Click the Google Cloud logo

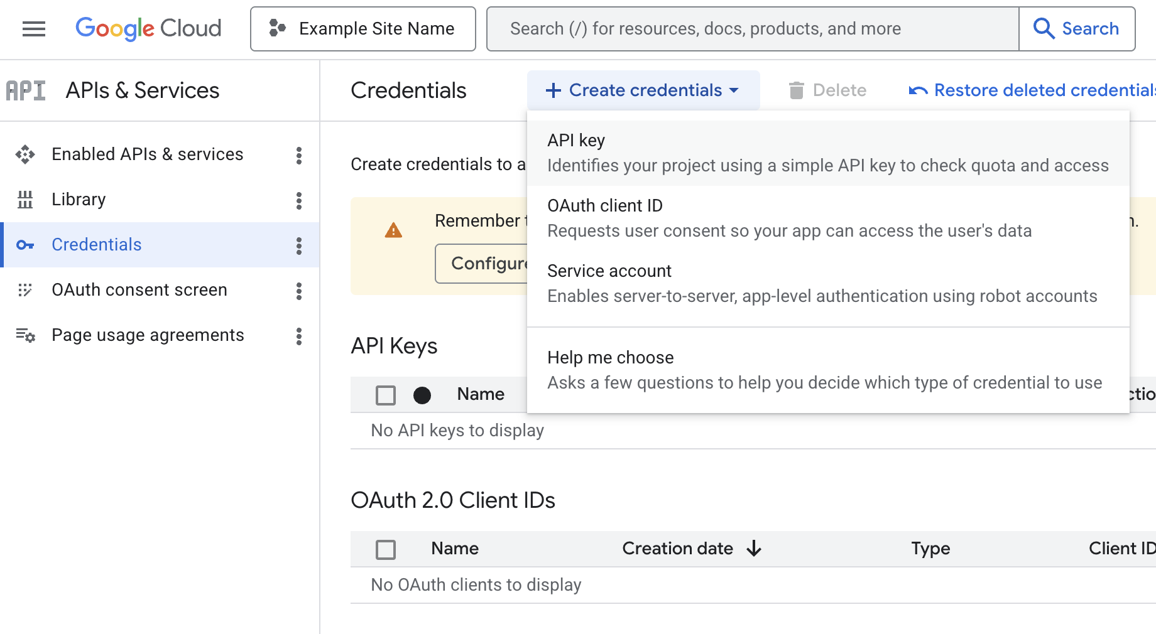(x=148, y=29)
